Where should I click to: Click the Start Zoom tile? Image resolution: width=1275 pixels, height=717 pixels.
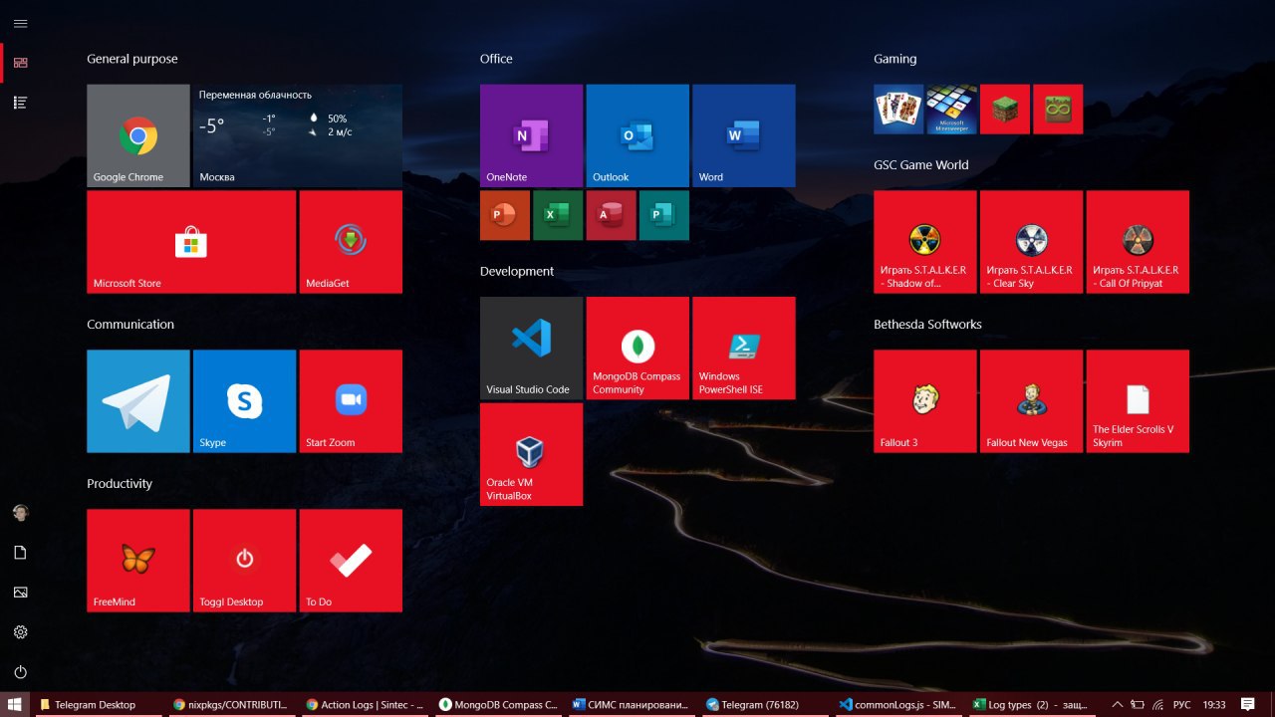point(351,401)
